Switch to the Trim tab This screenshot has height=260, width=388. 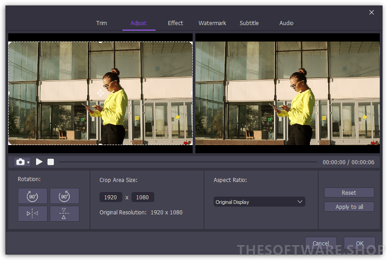(x=102, y=23)
